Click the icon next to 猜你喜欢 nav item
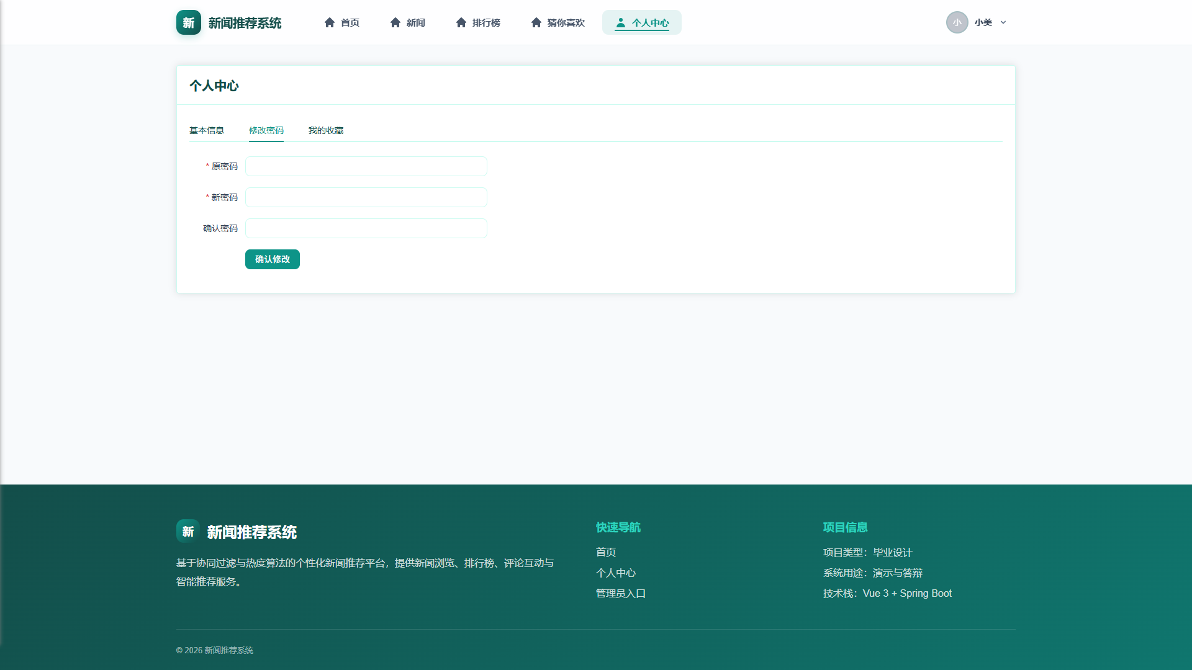Viewport: 1192px width, 670px height. [x=536, y=22]
